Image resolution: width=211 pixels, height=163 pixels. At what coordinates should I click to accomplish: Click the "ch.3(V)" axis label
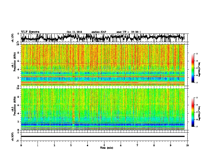[x=13, y=137]
